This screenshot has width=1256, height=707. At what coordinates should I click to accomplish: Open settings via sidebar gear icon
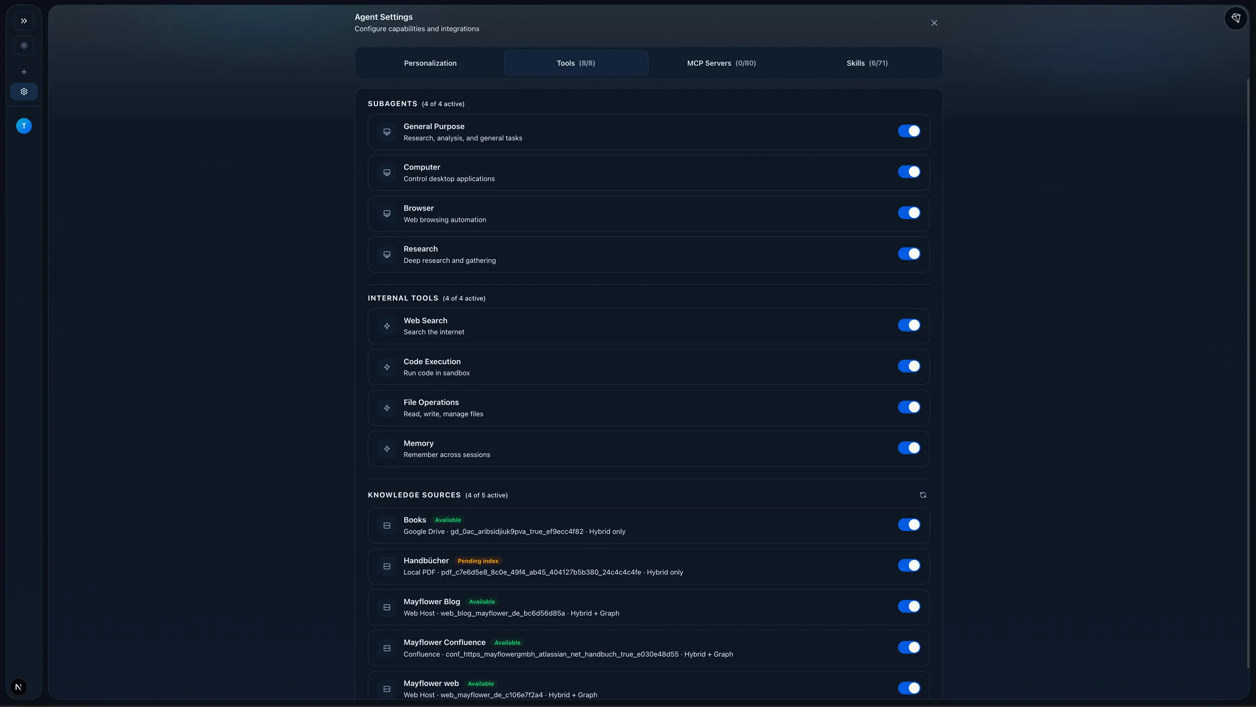[x=24, y=91]
